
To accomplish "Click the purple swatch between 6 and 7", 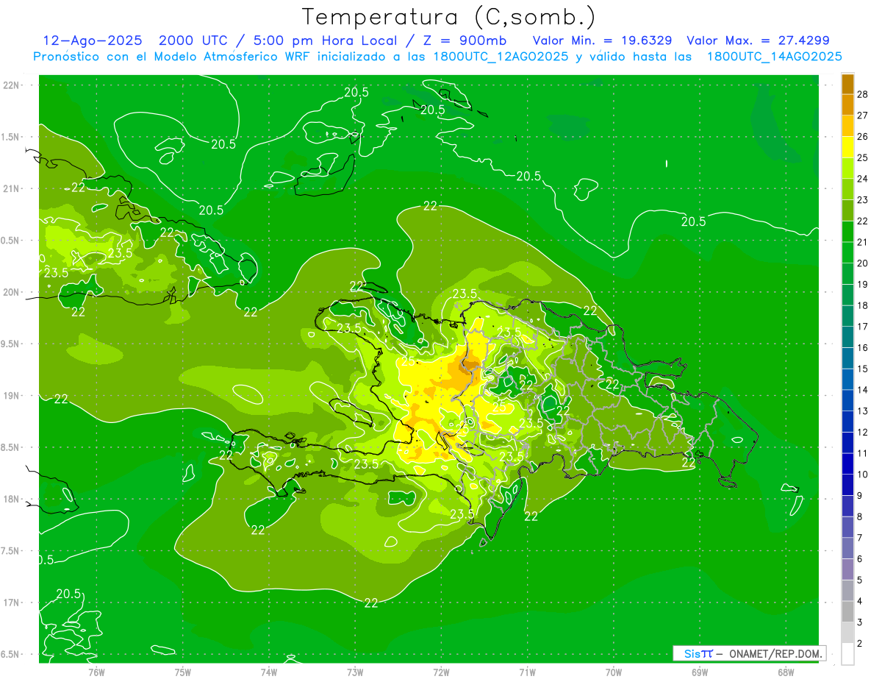I will (847, 549).
